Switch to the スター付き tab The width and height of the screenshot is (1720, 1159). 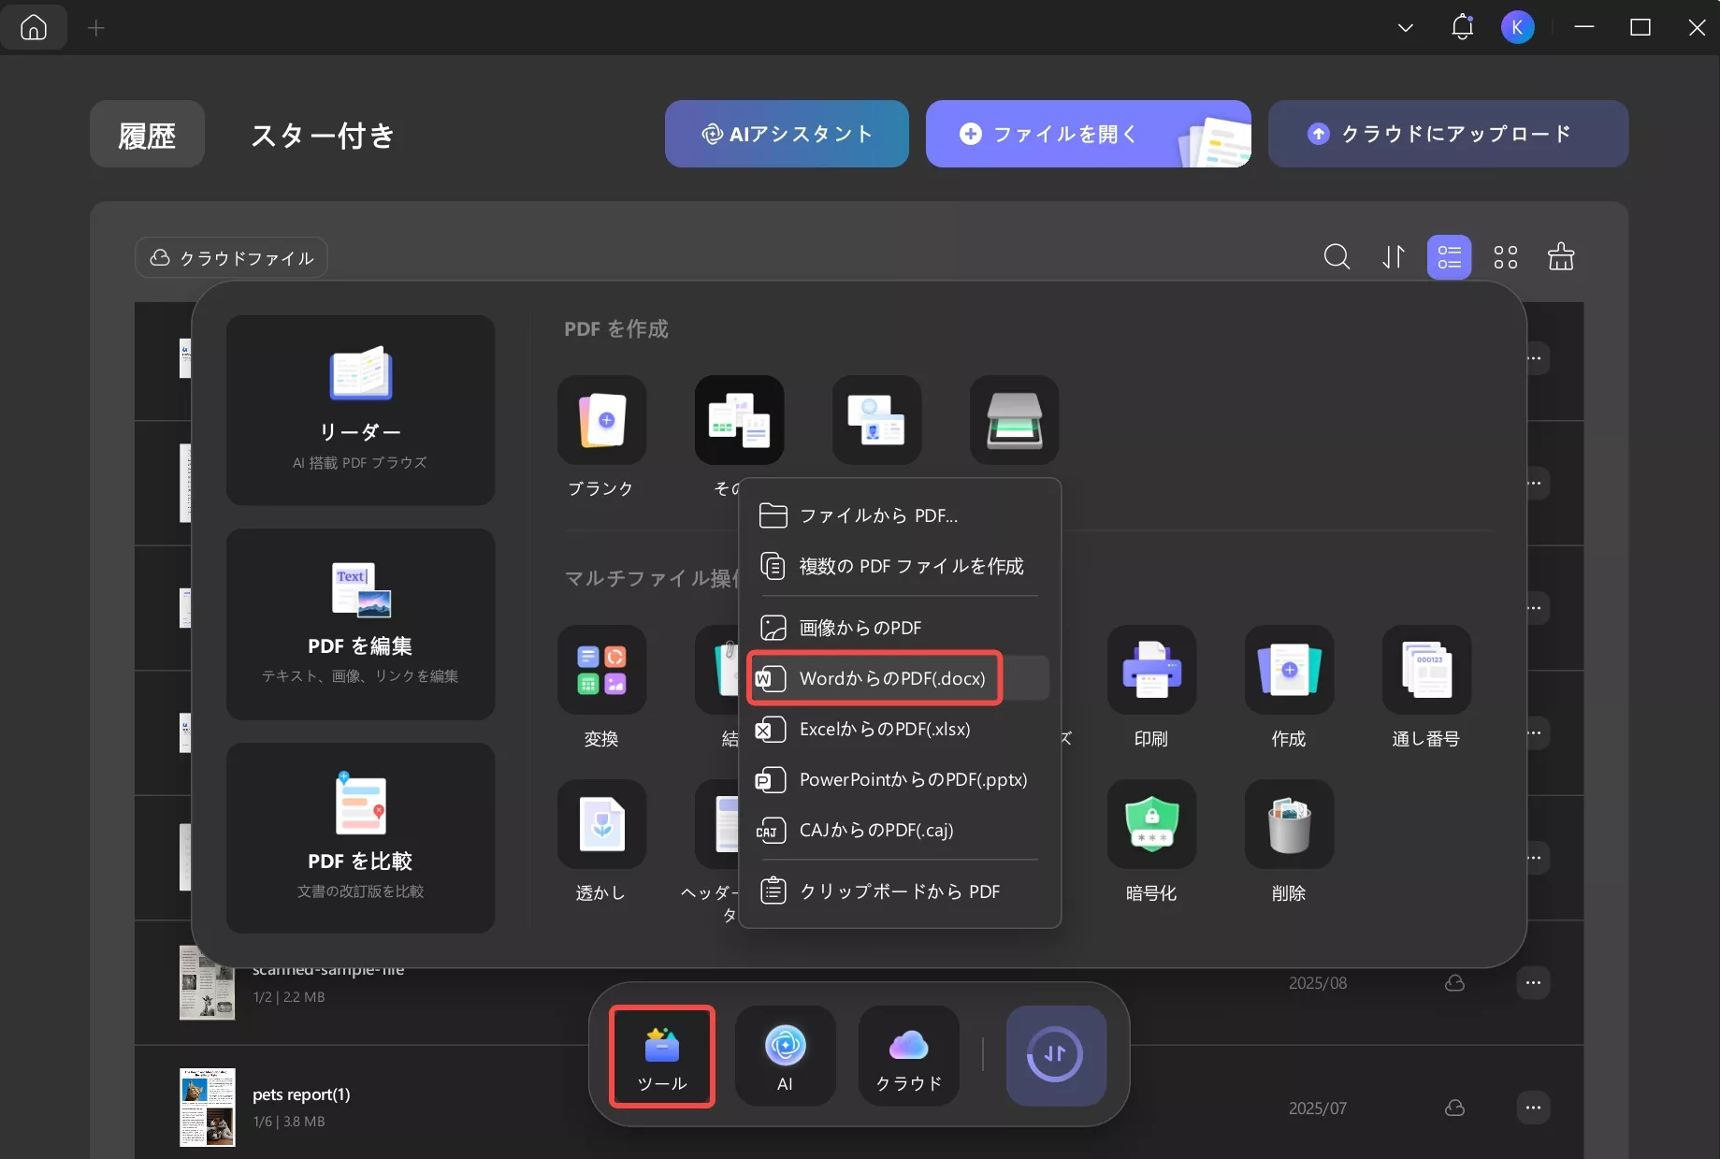322,135
